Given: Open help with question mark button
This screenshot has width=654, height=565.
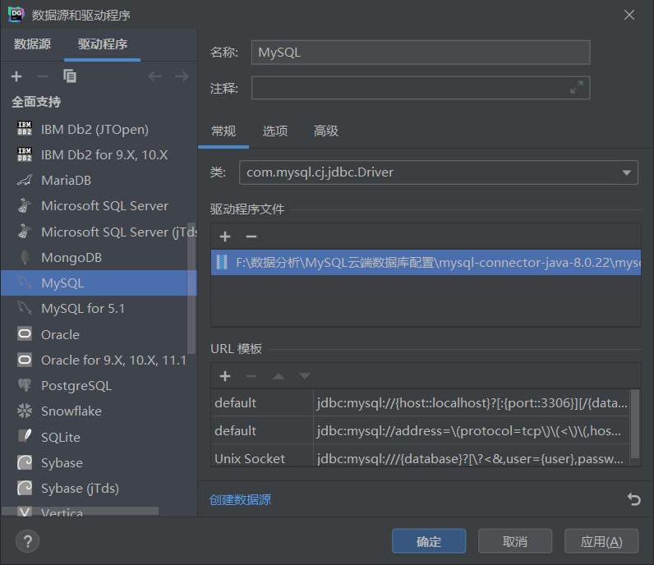Looking at the screenshot, I should pos(28,541).
